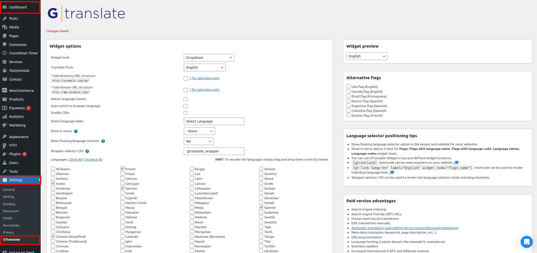Check the German-adjacent Greek language box
The height and width of the screenshot is (253, 537).
click(x=123, y=193)
